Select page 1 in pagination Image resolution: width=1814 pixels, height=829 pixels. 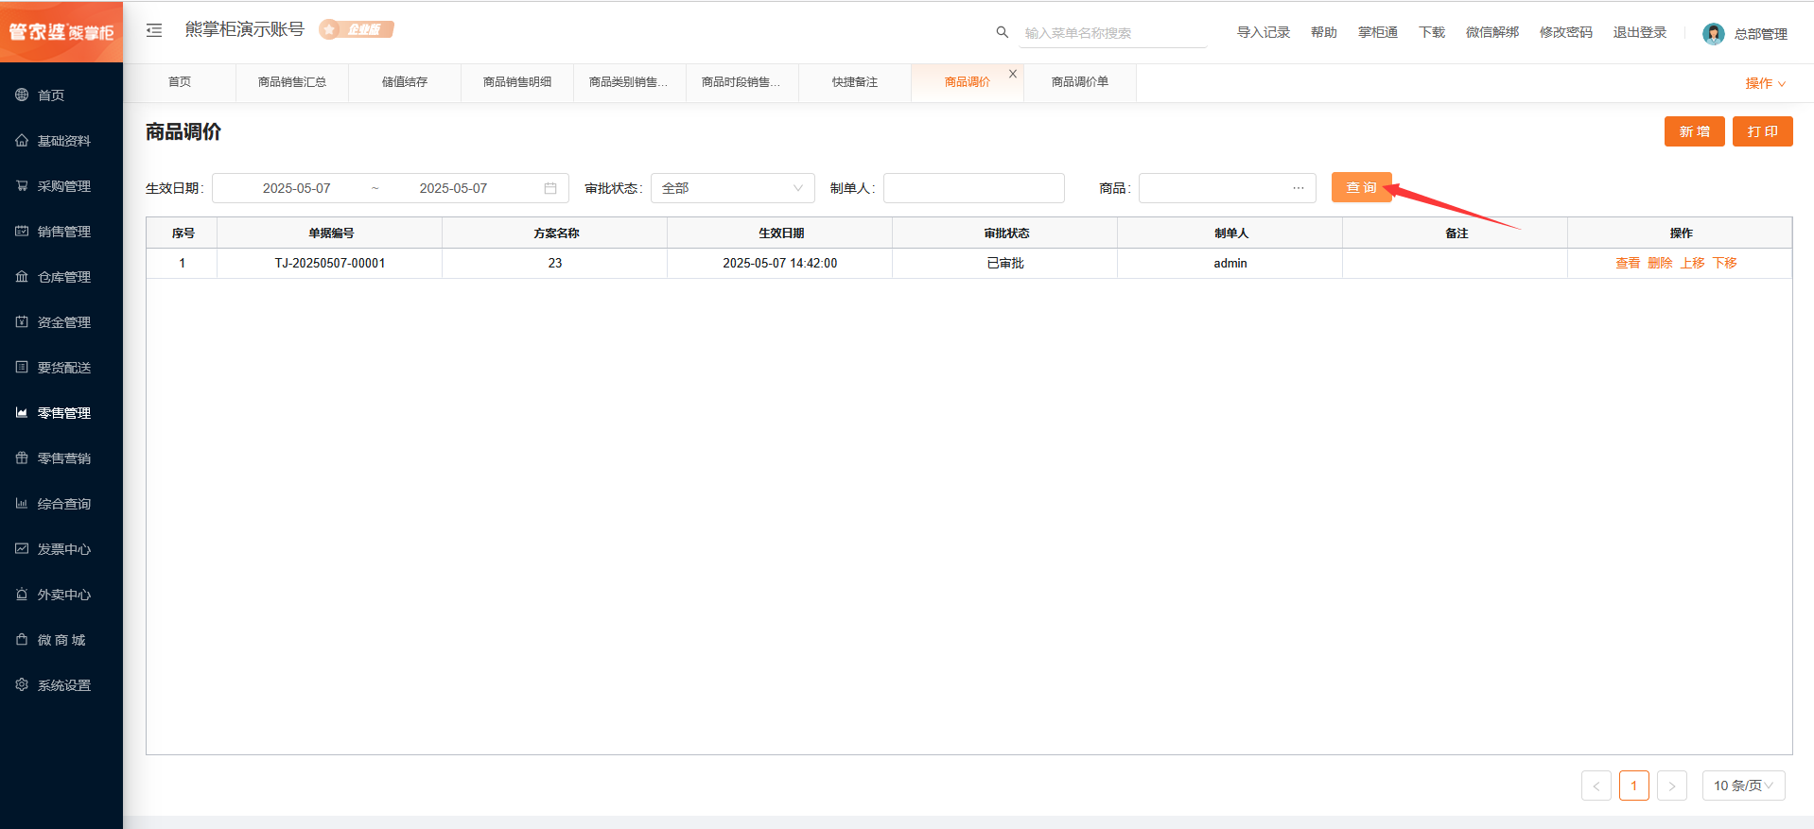click(x=1634, y=786)
